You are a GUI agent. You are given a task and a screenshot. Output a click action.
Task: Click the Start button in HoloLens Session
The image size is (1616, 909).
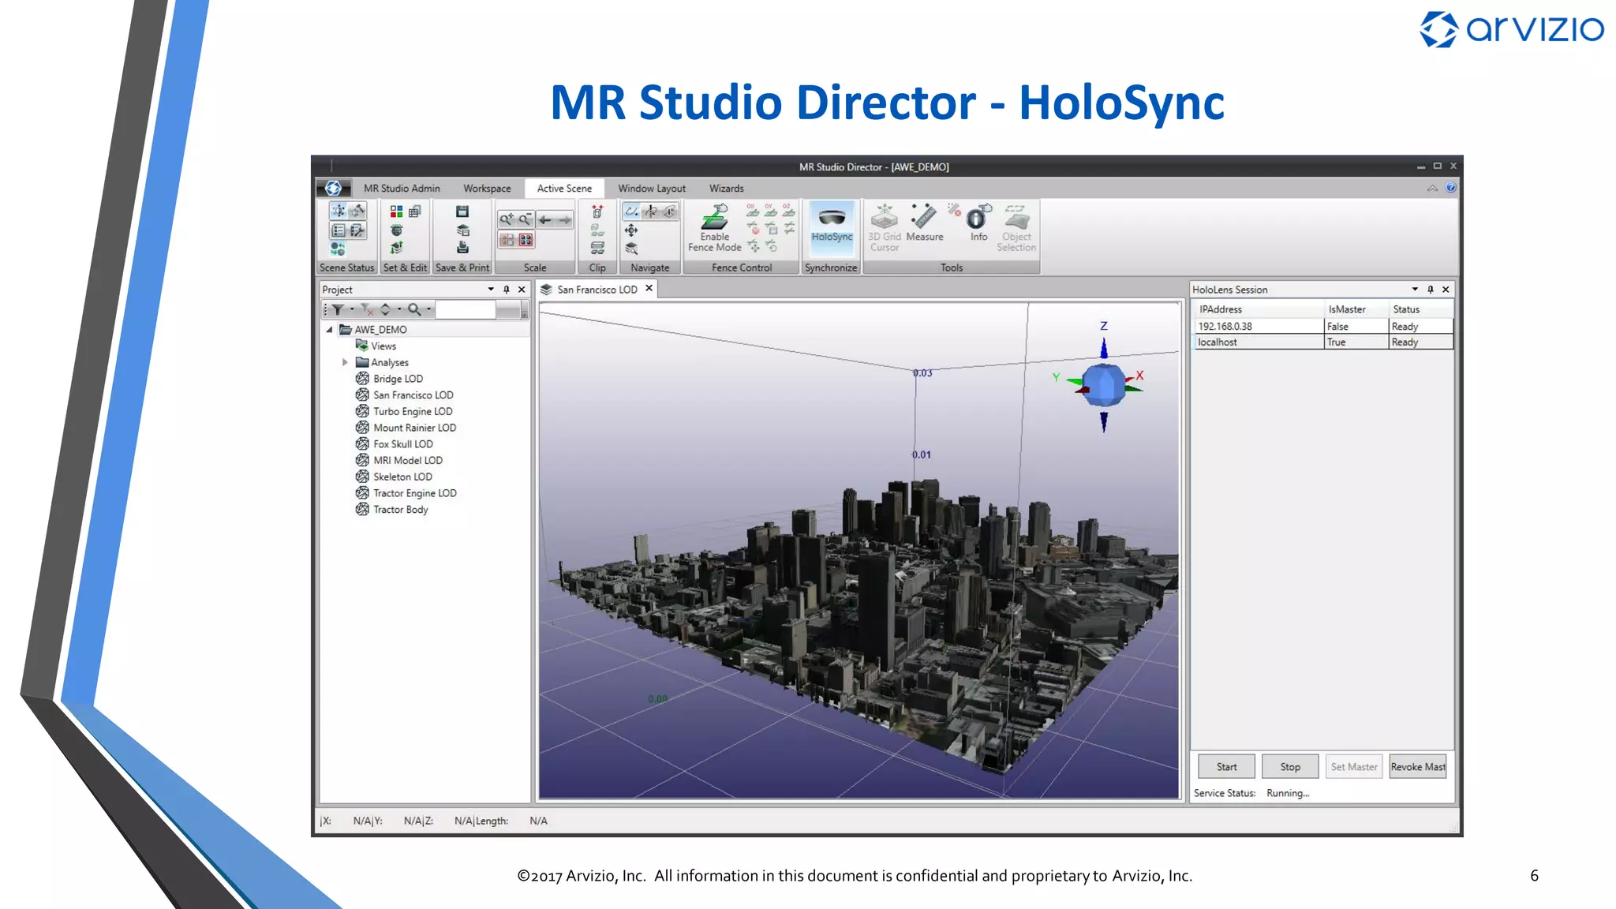coord(1227,767)
